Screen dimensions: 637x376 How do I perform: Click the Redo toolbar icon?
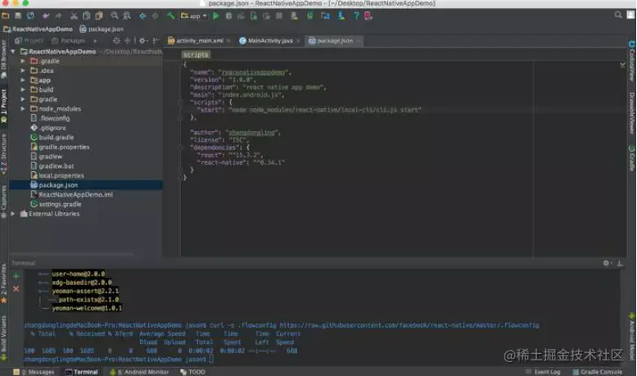[58, 16]
